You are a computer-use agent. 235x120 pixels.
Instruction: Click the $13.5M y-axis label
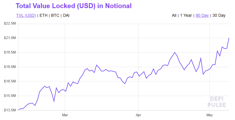[x=10, y=110]
